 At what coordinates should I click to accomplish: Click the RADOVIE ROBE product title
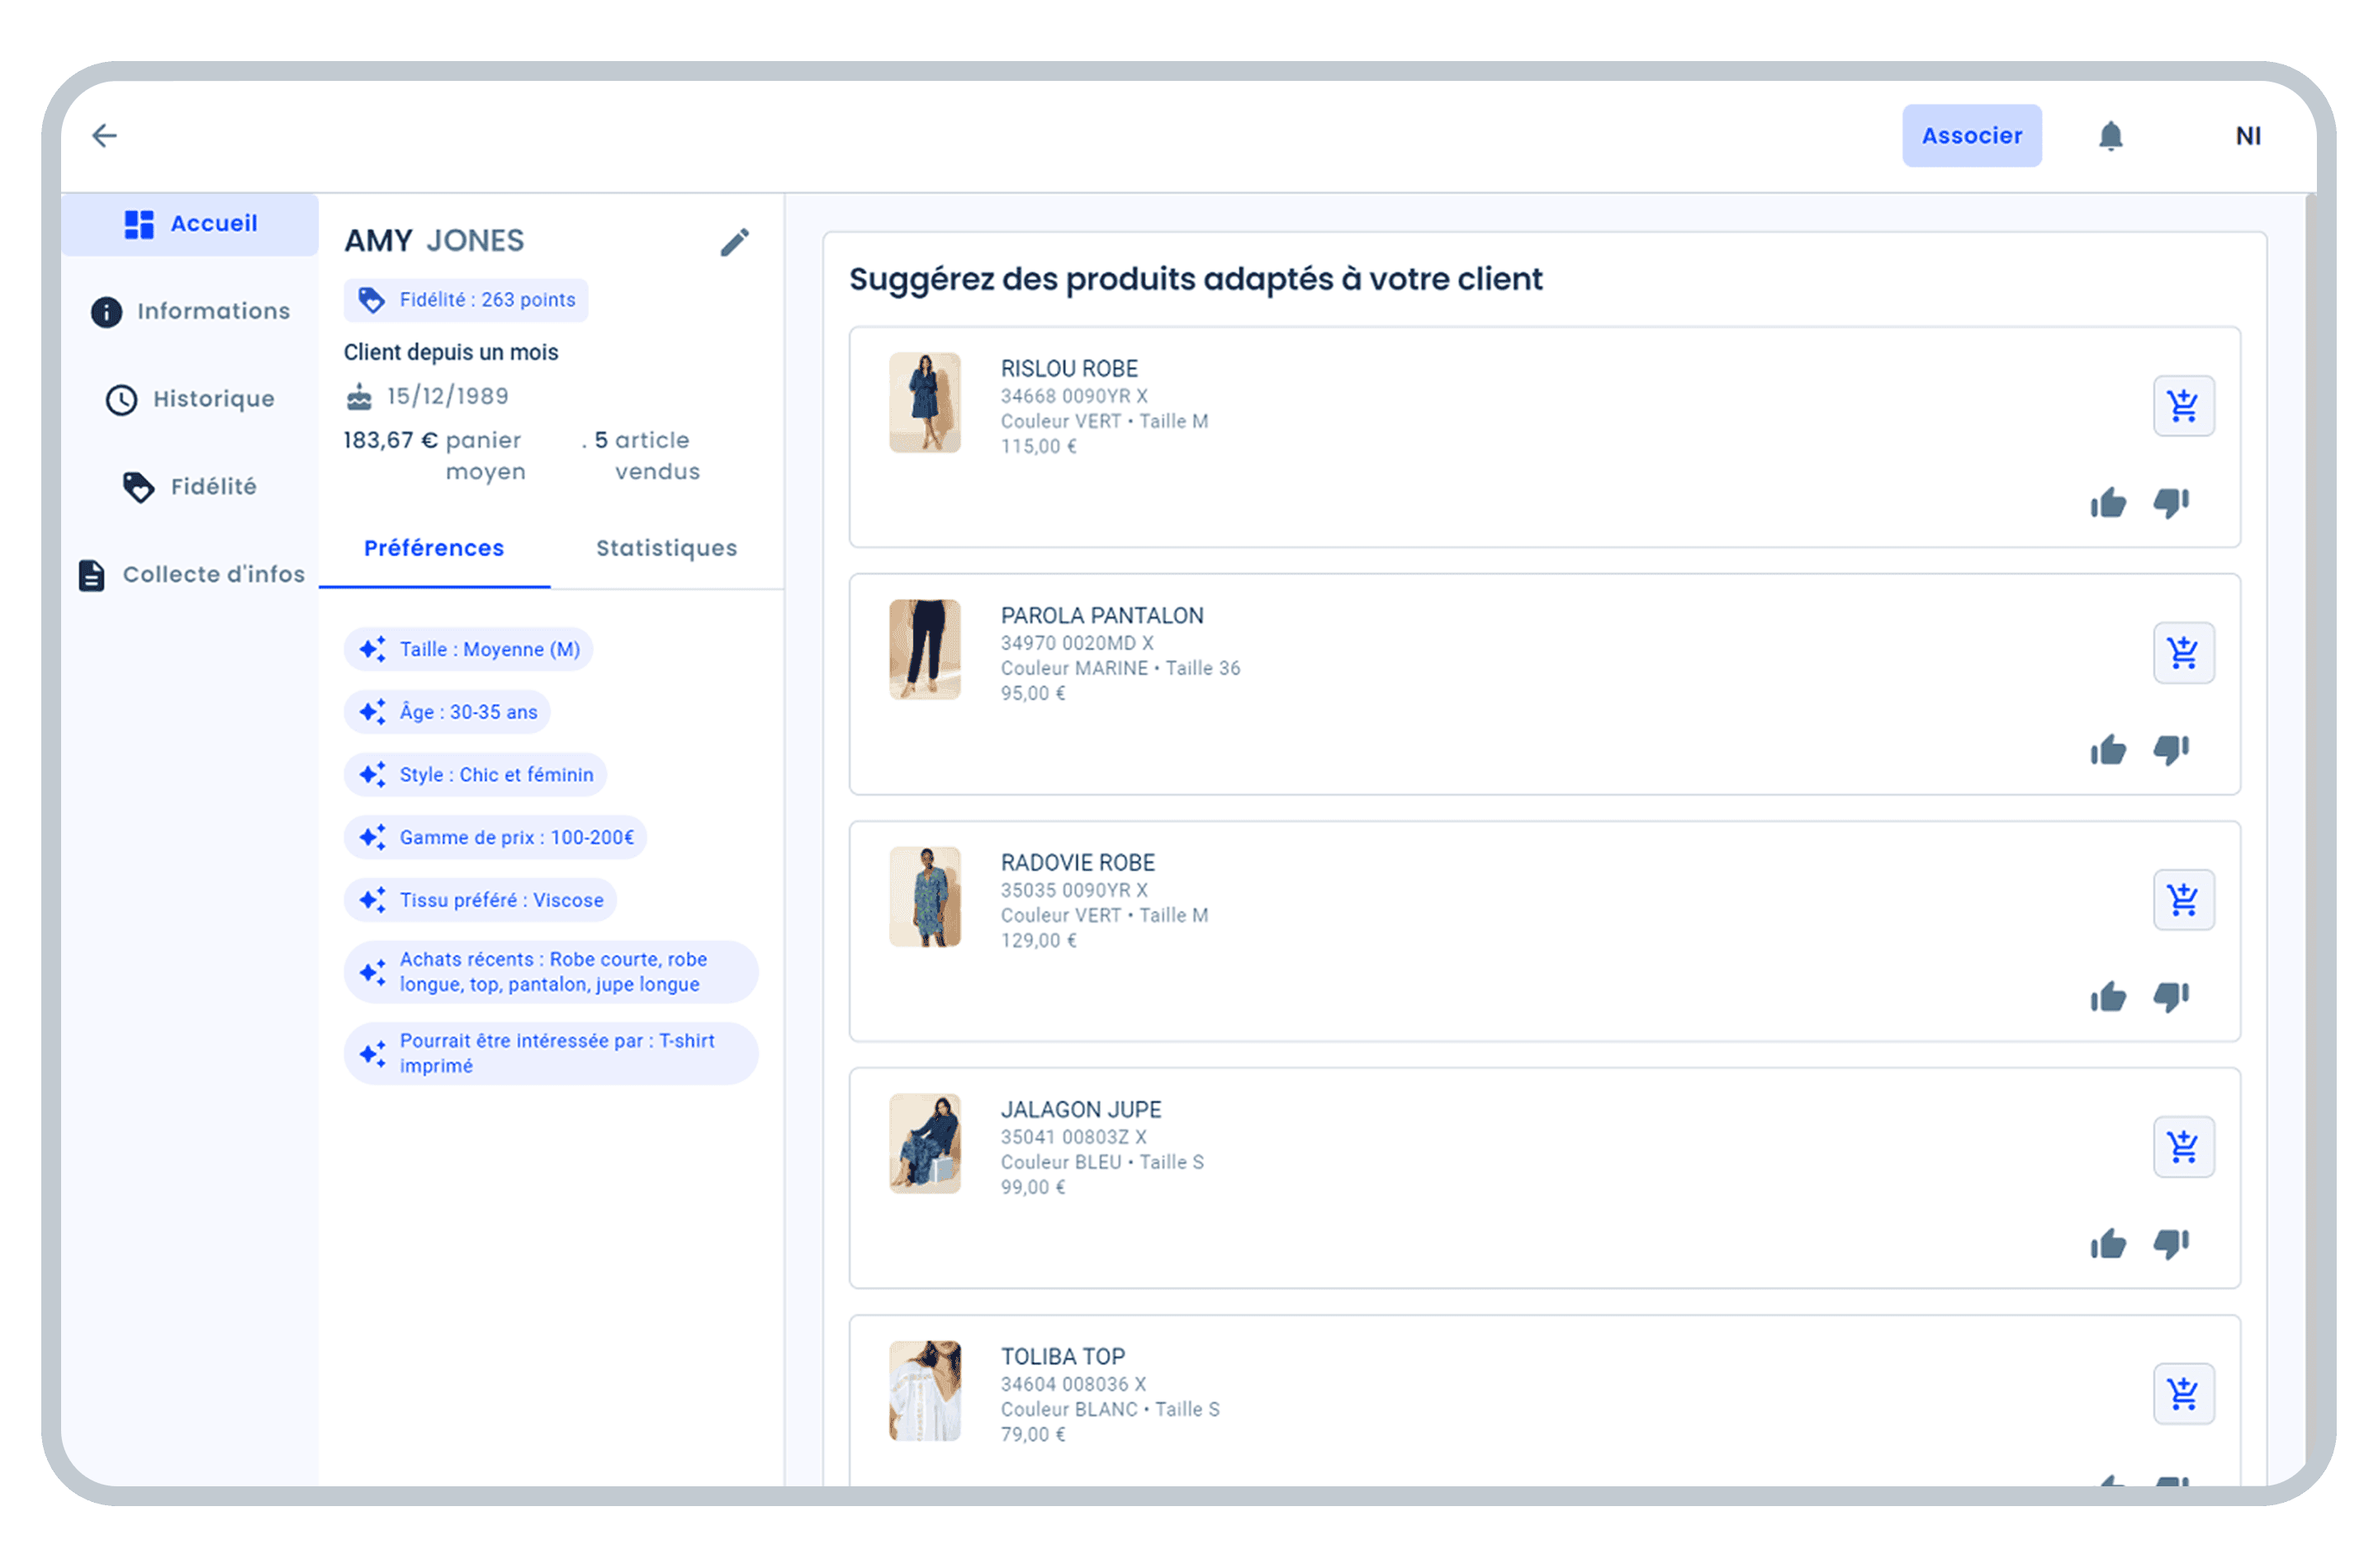1078,863
